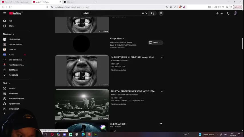Open Discord from the taskbar
244x137 pixels.
pyautogui.click(x=64, y=134)
